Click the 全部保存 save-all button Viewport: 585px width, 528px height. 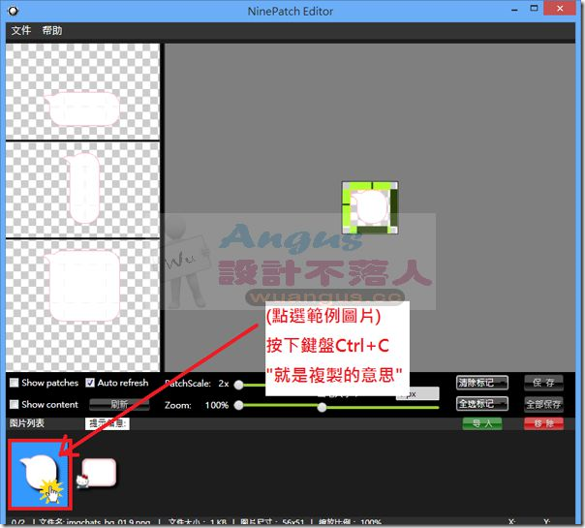tap(543, 404)
